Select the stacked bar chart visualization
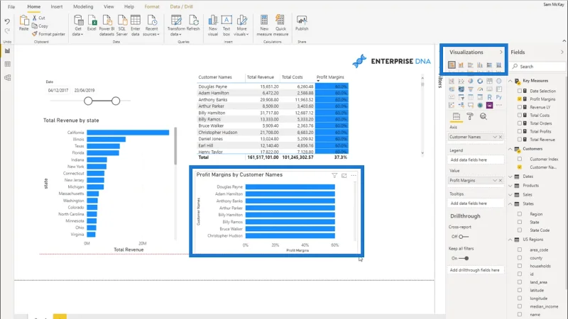Image resolution: width=568 pixels, height=319 pixels. [x=452, y=65]
